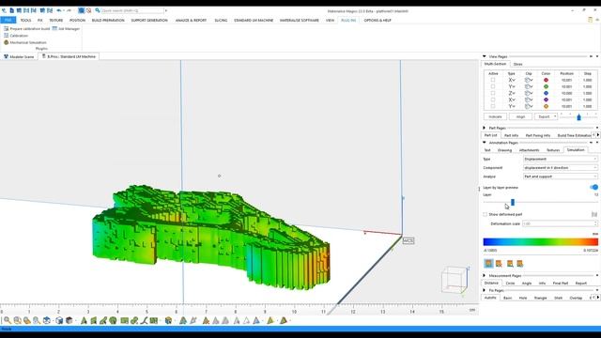The height and width of the screenshot is (338, 601).
Task: Click the Layer slider handle
Action: [513, 203]
